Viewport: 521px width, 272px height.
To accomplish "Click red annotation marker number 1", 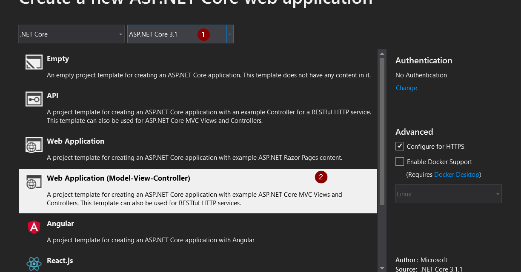I will (x=203, y=34).
